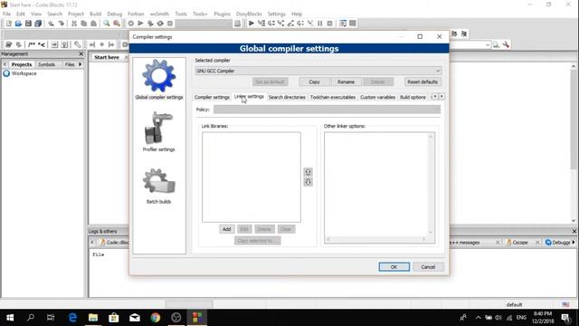Open the search combo box dropdown arrow

coord(488,44)
